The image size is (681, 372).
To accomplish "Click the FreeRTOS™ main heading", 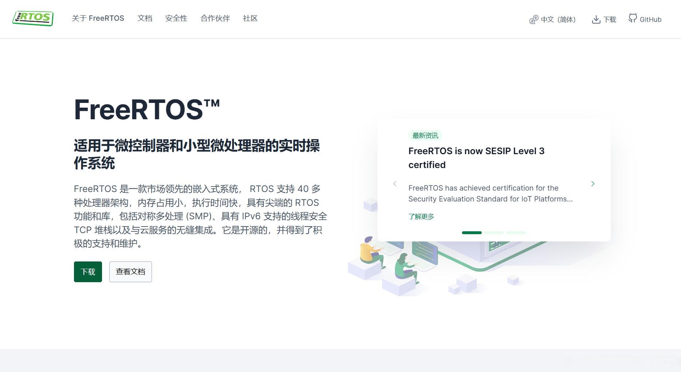I will tap(147, 109).
